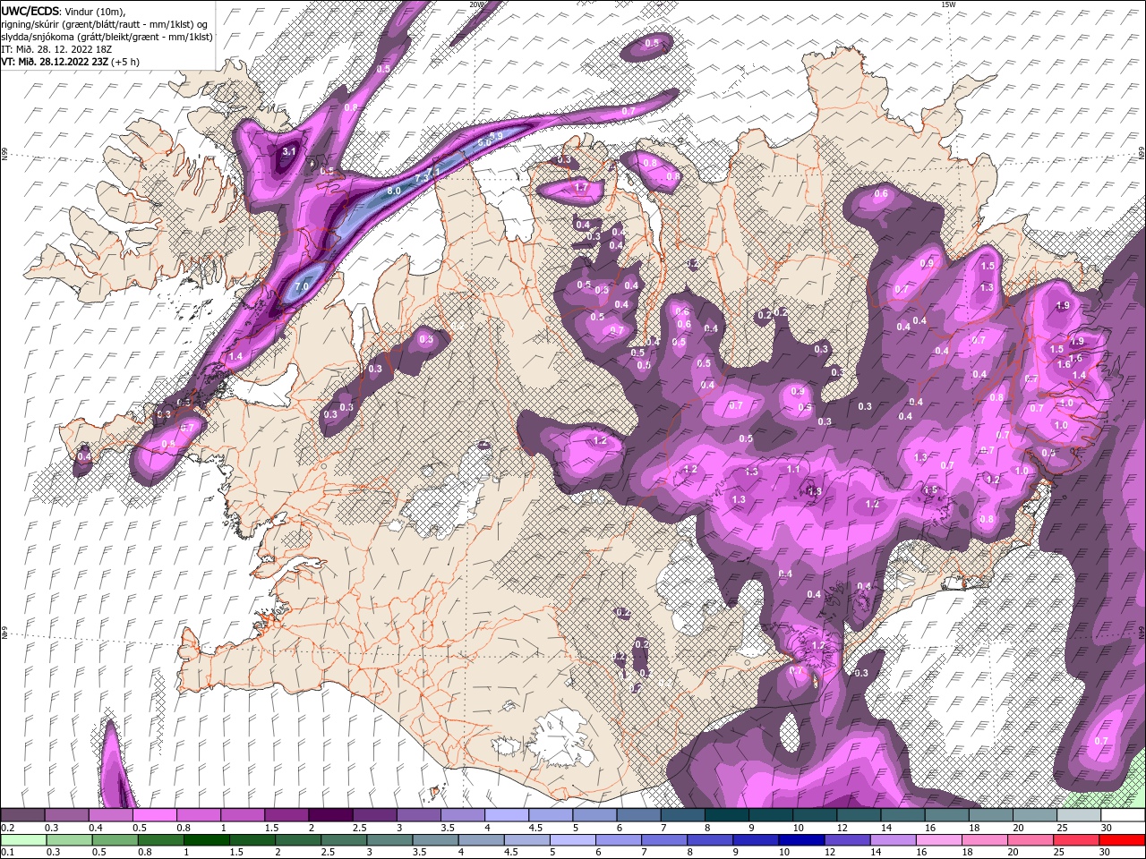Click the '7.3' precipitation value on the map

tap(421, 180)
